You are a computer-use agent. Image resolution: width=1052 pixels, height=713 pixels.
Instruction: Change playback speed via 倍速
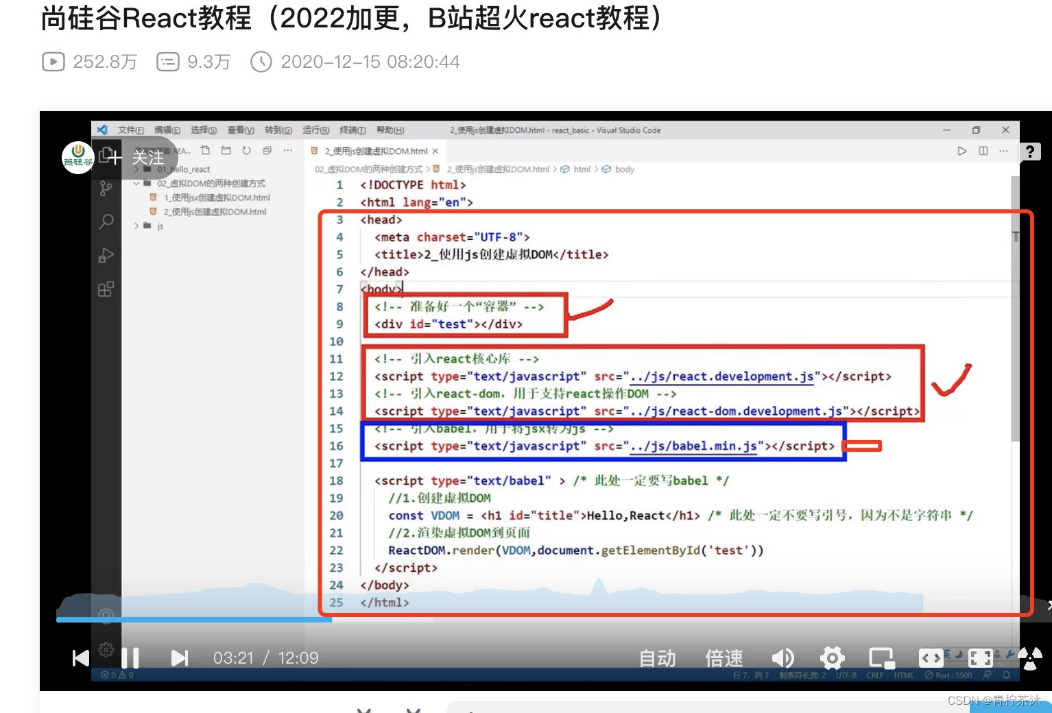(723, 658)
